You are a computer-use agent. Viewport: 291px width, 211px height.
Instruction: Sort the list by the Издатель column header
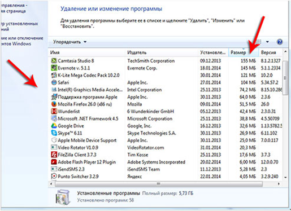pyautogui.click(x=162, y=52)
